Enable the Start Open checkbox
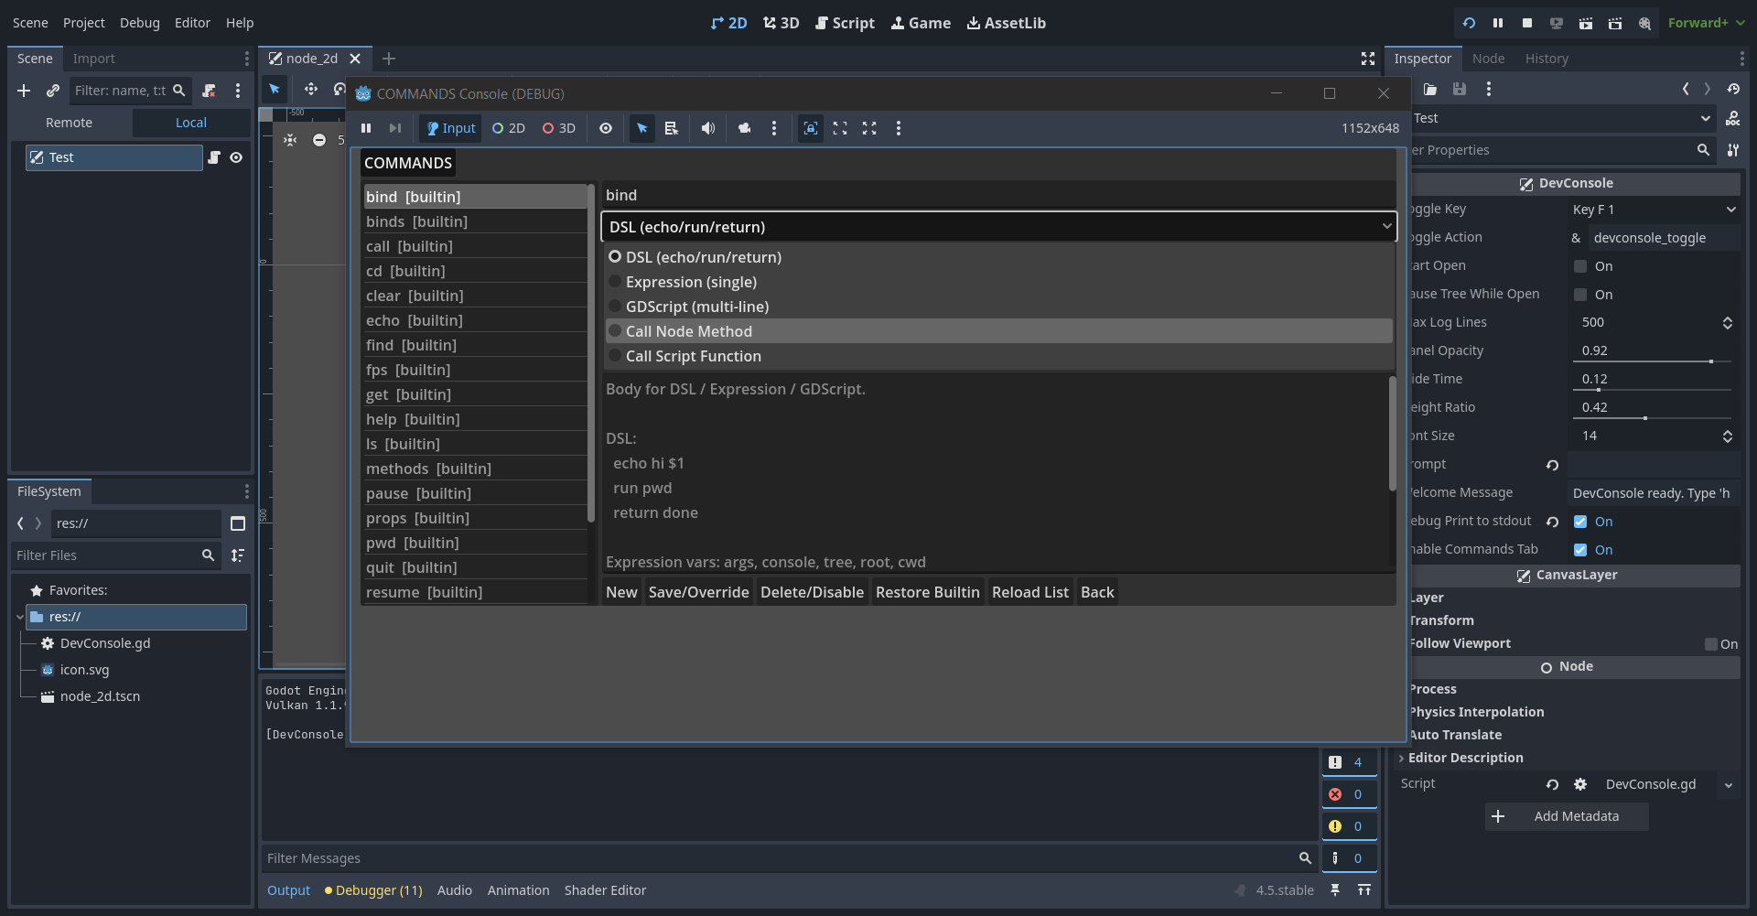Image resolution: width=1757 pixels, height=916 pixels. tap(1580, 266)
